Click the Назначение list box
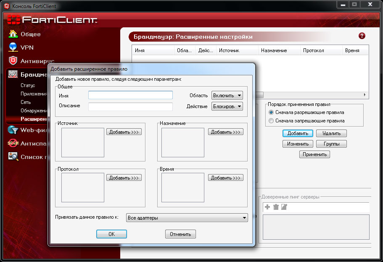 [183, 143]
